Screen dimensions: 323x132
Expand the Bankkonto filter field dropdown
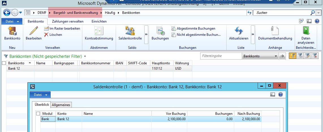coord(276,56)
